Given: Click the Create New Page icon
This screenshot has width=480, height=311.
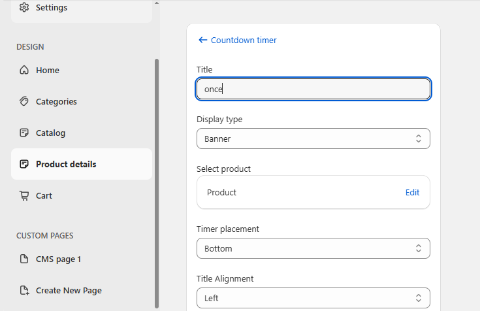Looking at the screenshot, I should 25,290.
